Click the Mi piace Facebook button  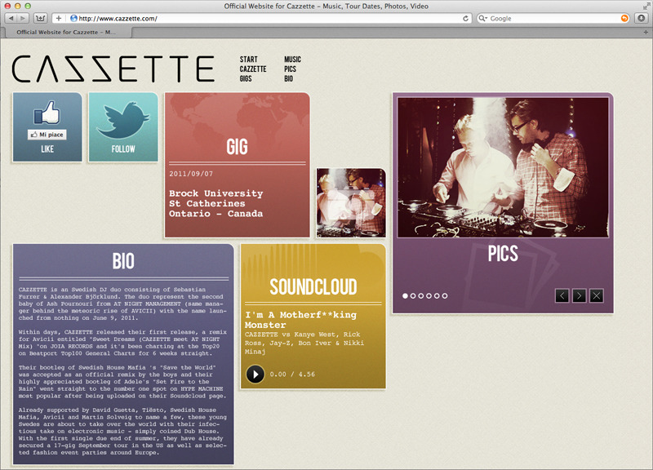coord(47,135)
